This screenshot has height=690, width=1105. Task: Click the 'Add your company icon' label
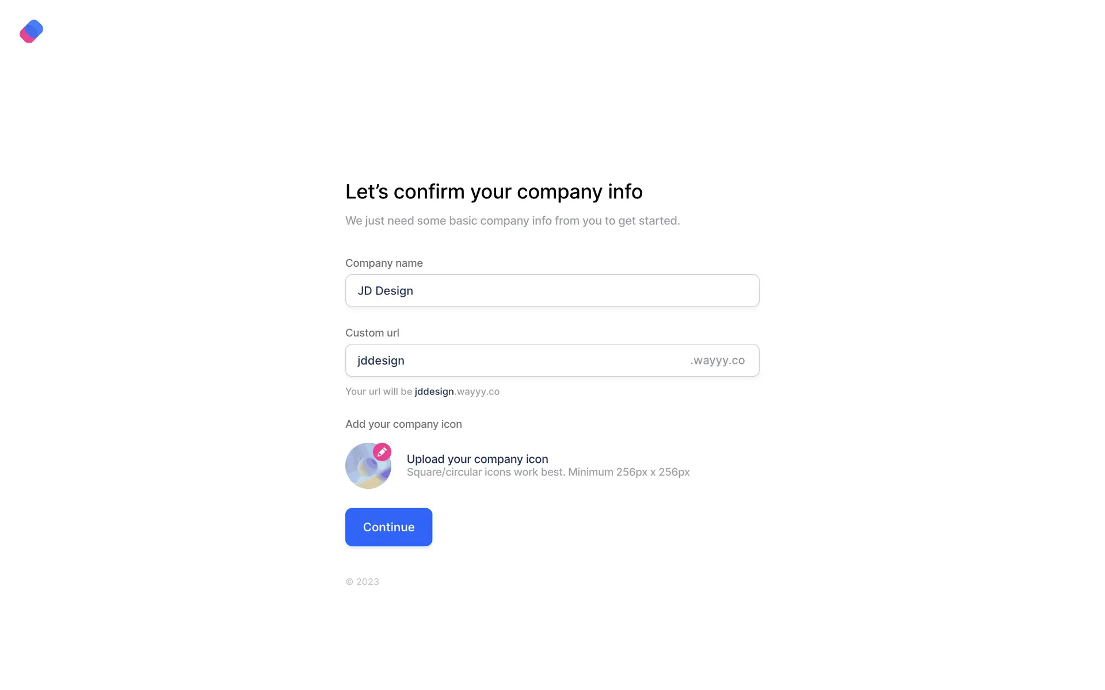click(403, 424)
